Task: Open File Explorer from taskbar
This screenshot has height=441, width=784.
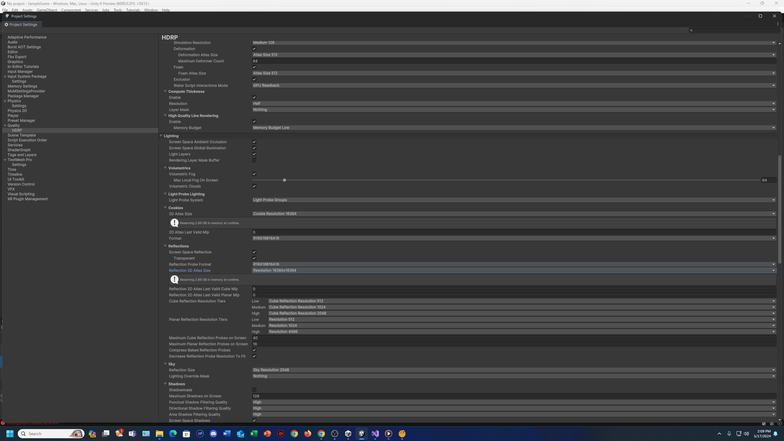Action: 159,434
